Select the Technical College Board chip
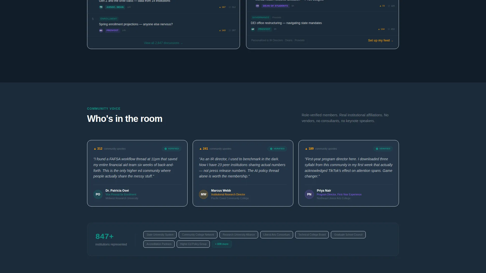486x273 pixels. 312,235
